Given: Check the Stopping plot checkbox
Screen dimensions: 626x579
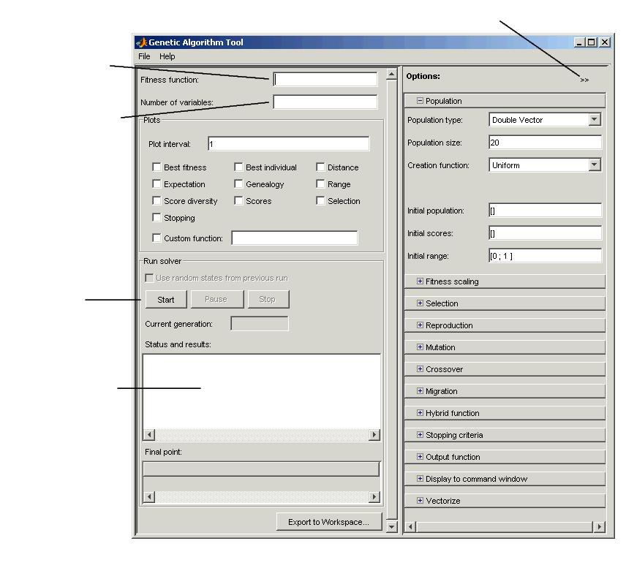Looking at the screenshot, I should (156, 217).
